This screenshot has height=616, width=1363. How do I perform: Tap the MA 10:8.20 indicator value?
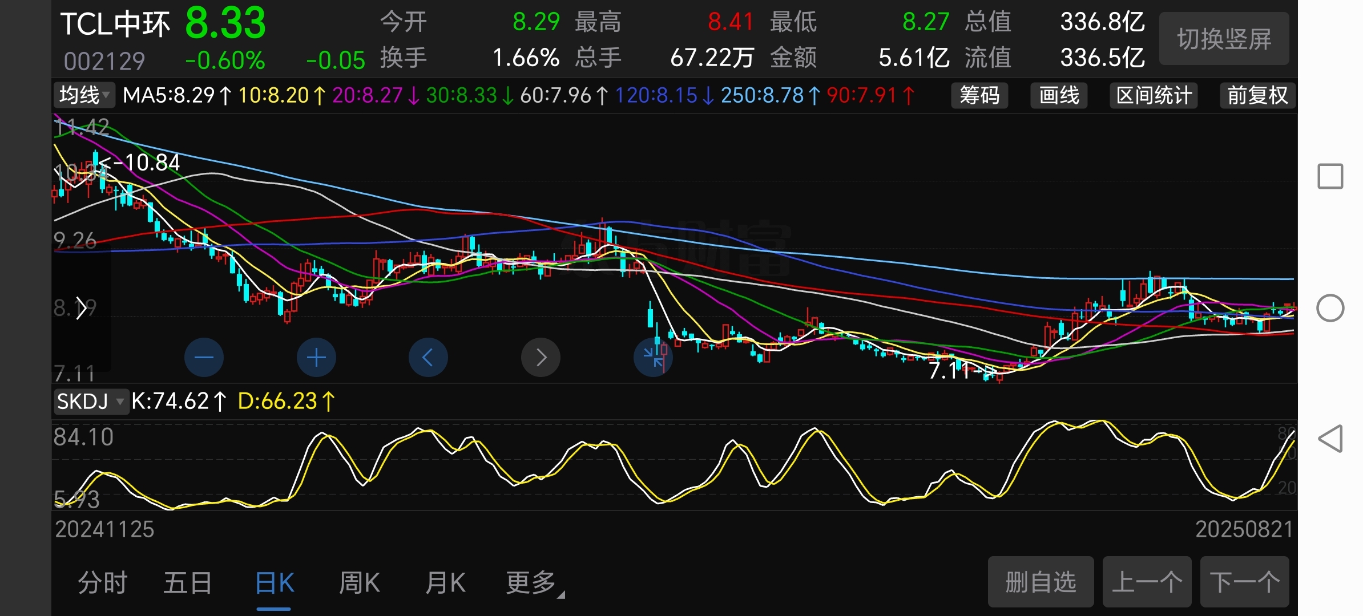point(282,95)
